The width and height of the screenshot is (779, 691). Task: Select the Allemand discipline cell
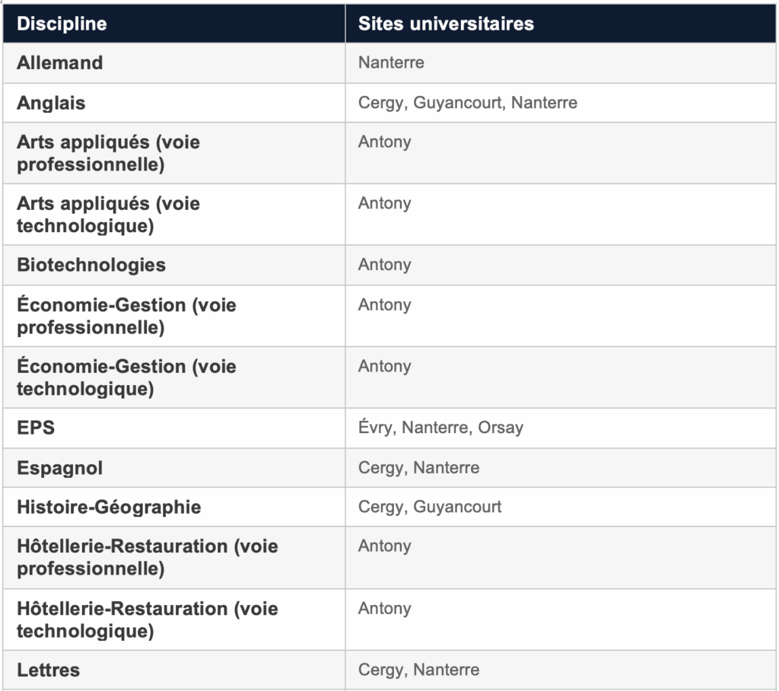pyautogui.click(x=59, y=63)
